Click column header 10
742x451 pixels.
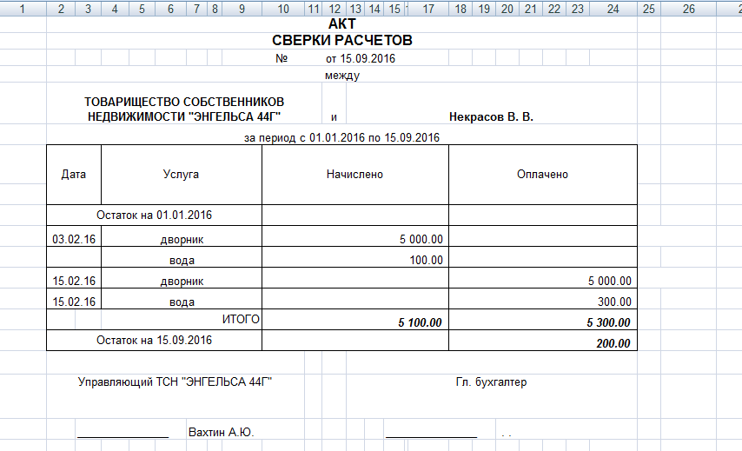[282, 10]
